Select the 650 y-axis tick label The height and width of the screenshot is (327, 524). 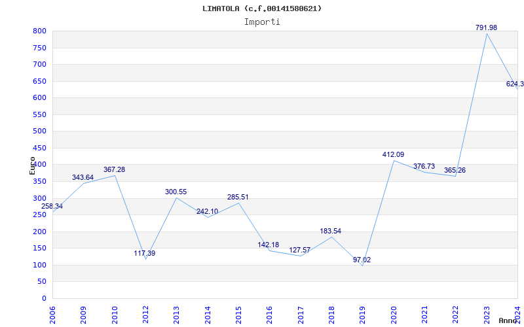[x=39, y=81]
